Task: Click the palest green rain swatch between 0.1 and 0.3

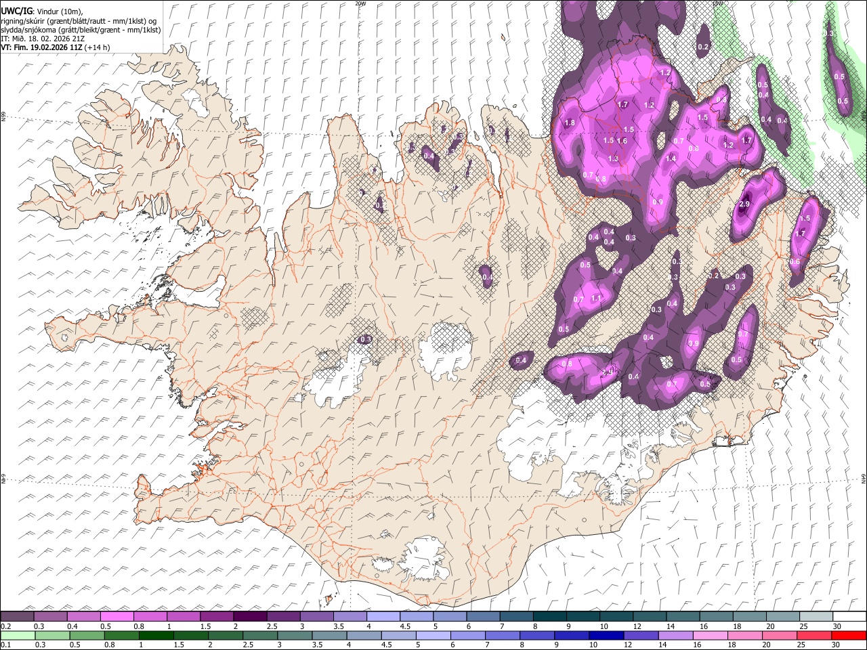Action: pos(18,635)
